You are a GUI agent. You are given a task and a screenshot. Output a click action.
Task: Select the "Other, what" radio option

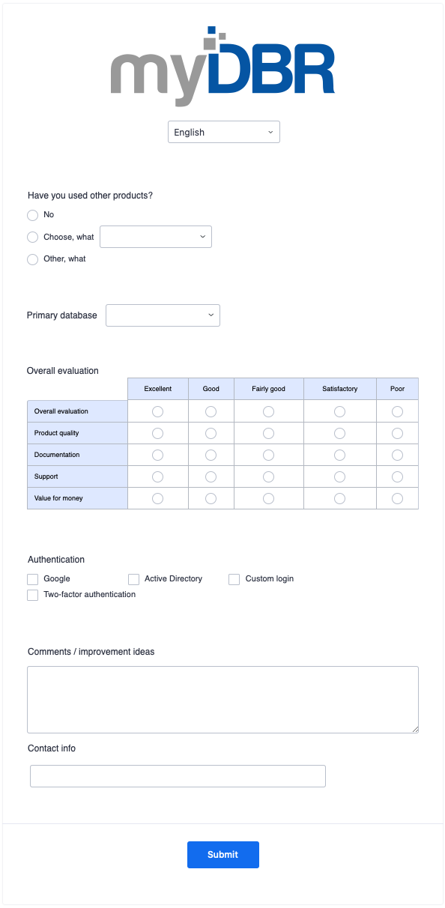pyautogui.click(x=32, y=259)
